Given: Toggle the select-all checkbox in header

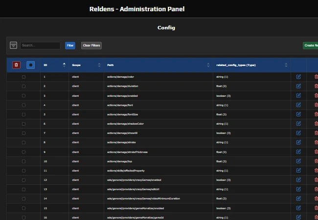Looking at the screenshot, I should tap(31, 65).
